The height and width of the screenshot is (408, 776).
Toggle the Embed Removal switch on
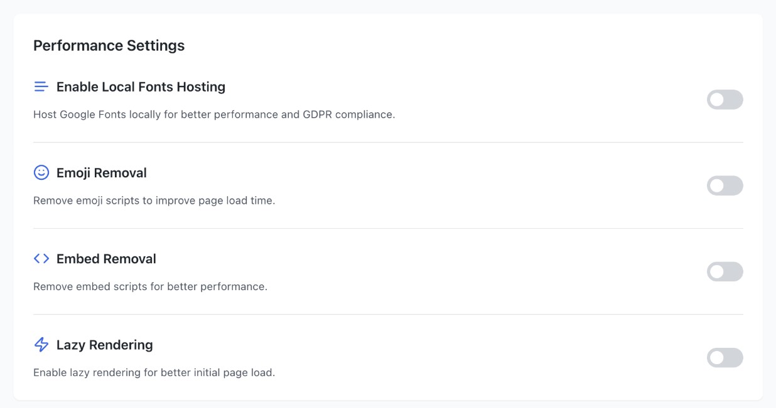click(725, 271)
